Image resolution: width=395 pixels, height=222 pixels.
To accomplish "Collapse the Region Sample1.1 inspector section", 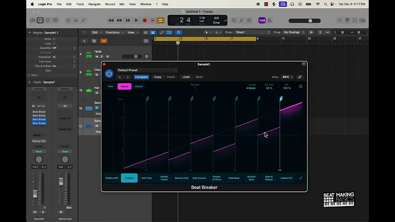I will [x=30, y=32].
